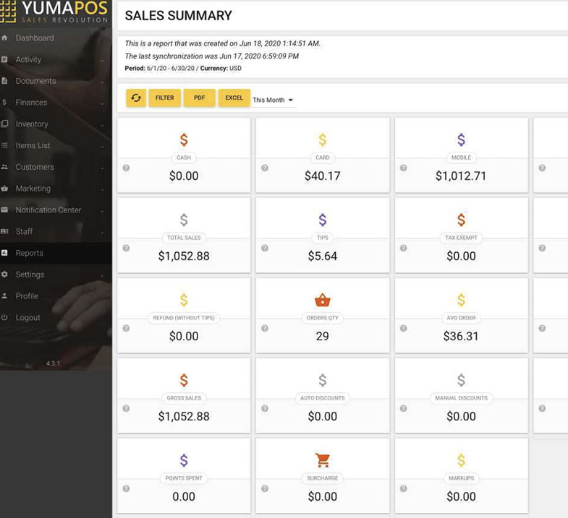Open Settings from the sidebar
This screenshot has width=568, height=518.
point(30,275)
